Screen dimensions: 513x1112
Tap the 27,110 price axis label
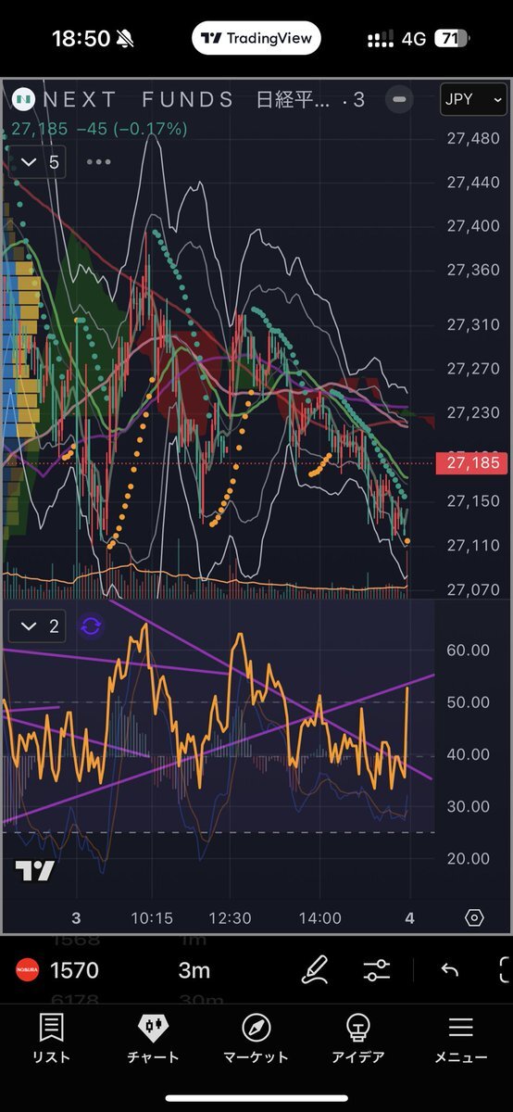[473, 545]
